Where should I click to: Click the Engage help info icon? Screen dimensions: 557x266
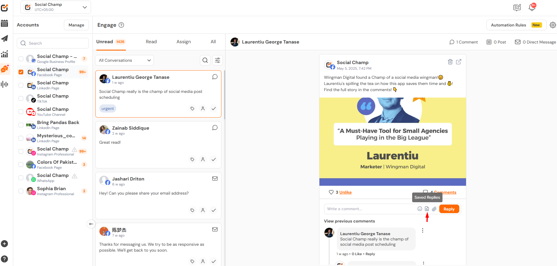coord(121,25)
